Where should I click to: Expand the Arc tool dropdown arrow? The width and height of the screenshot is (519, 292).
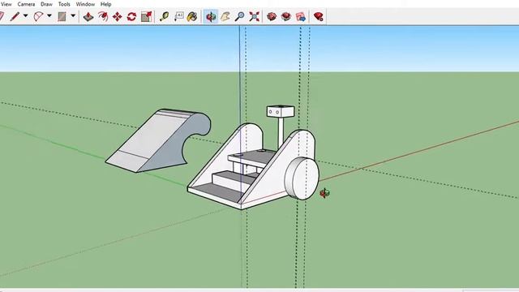(49, 16)
